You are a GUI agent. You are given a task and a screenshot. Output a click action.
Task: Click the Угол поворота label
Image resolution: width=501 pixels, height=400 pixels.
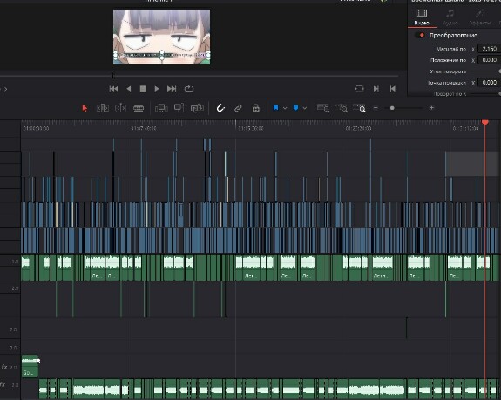pos(448,71)
